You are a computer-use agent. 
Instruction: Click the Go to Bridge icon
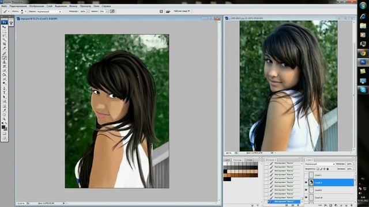(168, 11)
